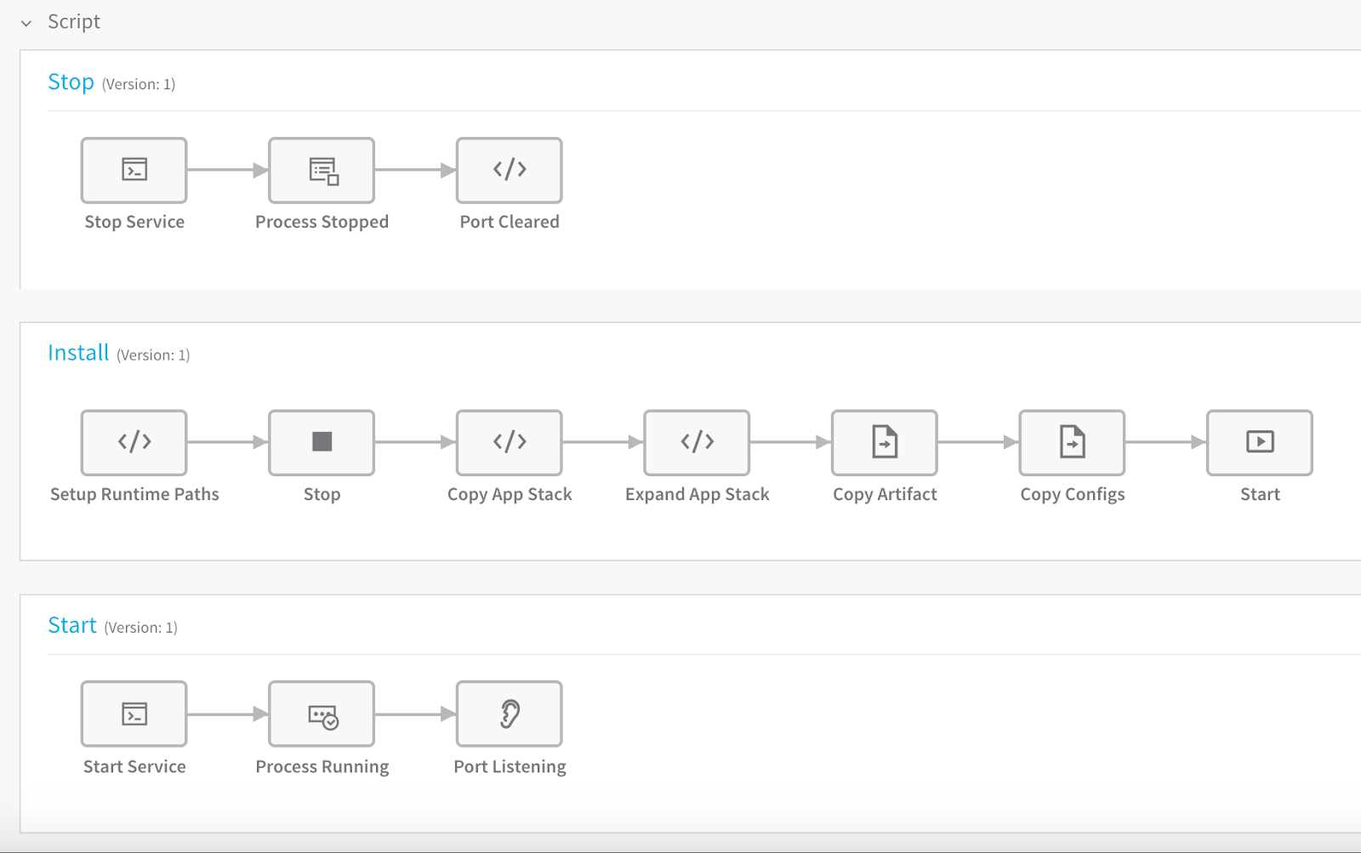Open the Copy Configs step icon
This screenshot has width=1361, height=853.
coord(1073,442)
